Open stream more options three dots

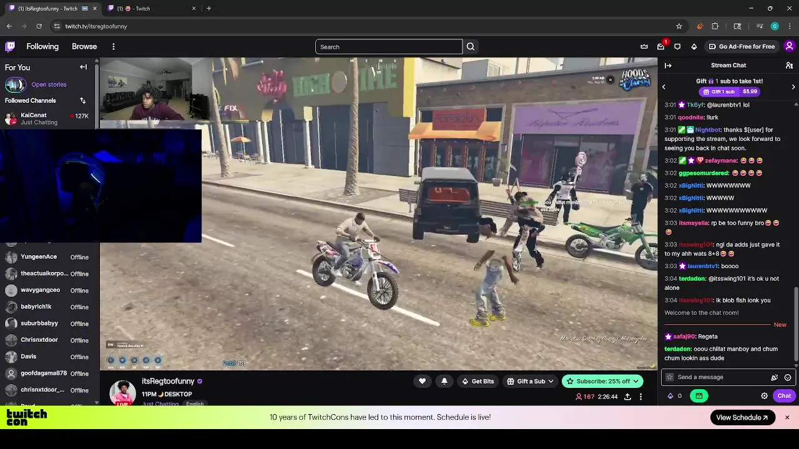[x=640, y=397]
